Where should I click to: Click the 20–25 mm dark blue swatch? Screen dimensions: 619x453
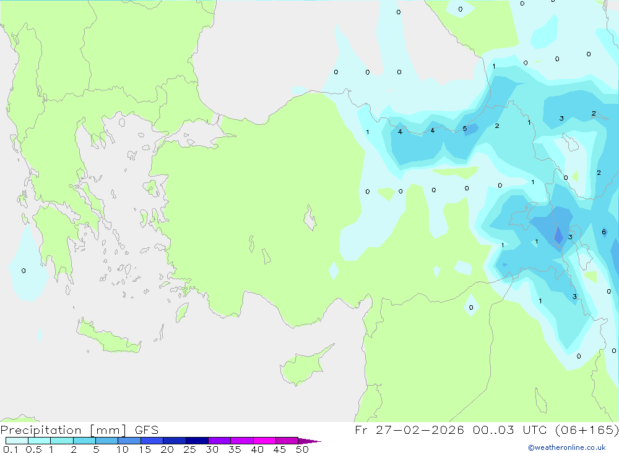coord(174,441)
